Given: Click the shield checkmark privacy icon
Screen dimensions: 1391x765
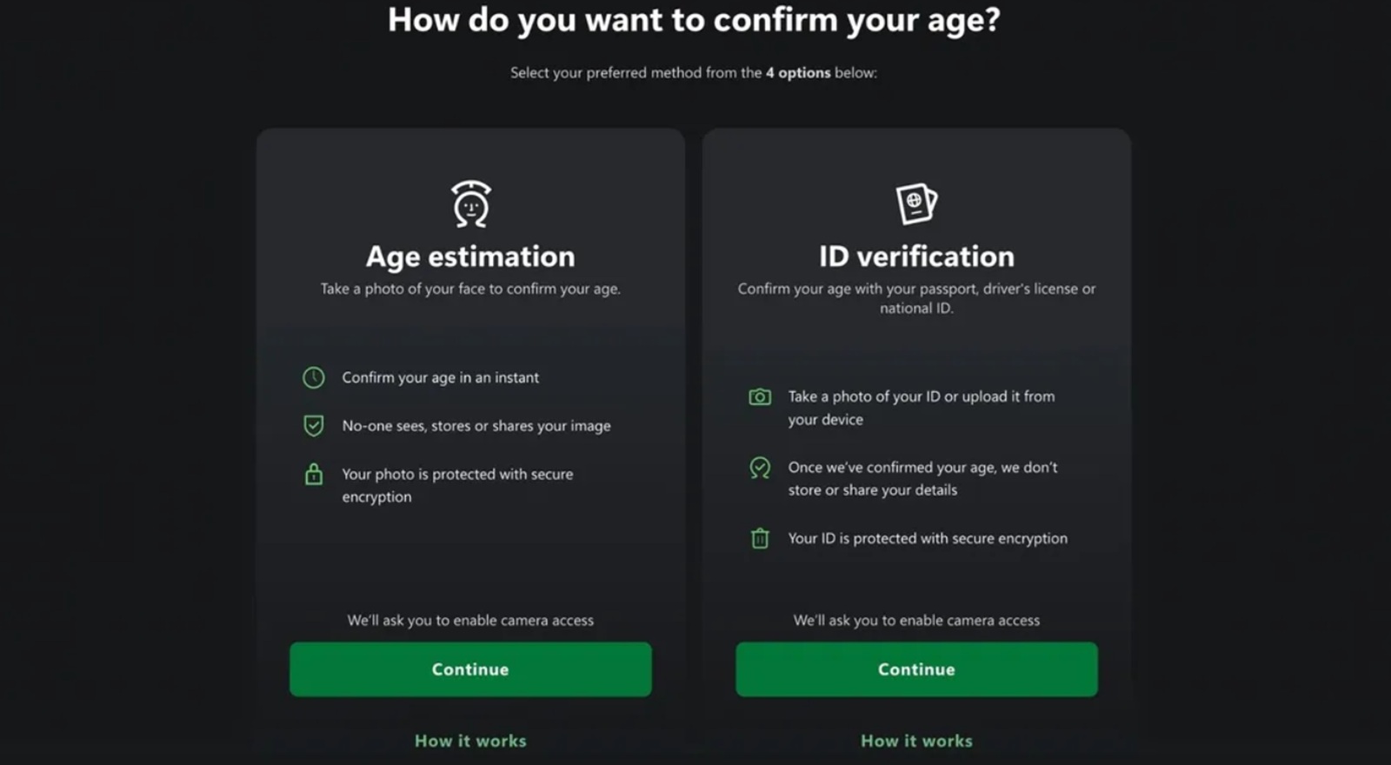Looking at the screenshot, I should 314,425.
